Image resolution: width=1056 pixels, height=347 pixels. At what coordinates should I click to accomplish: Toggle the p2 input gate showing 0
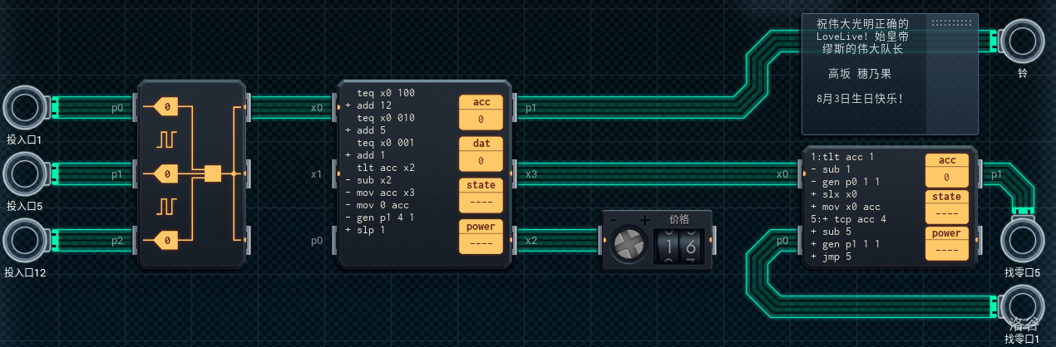pyautogui.click(x=166, y=240)
